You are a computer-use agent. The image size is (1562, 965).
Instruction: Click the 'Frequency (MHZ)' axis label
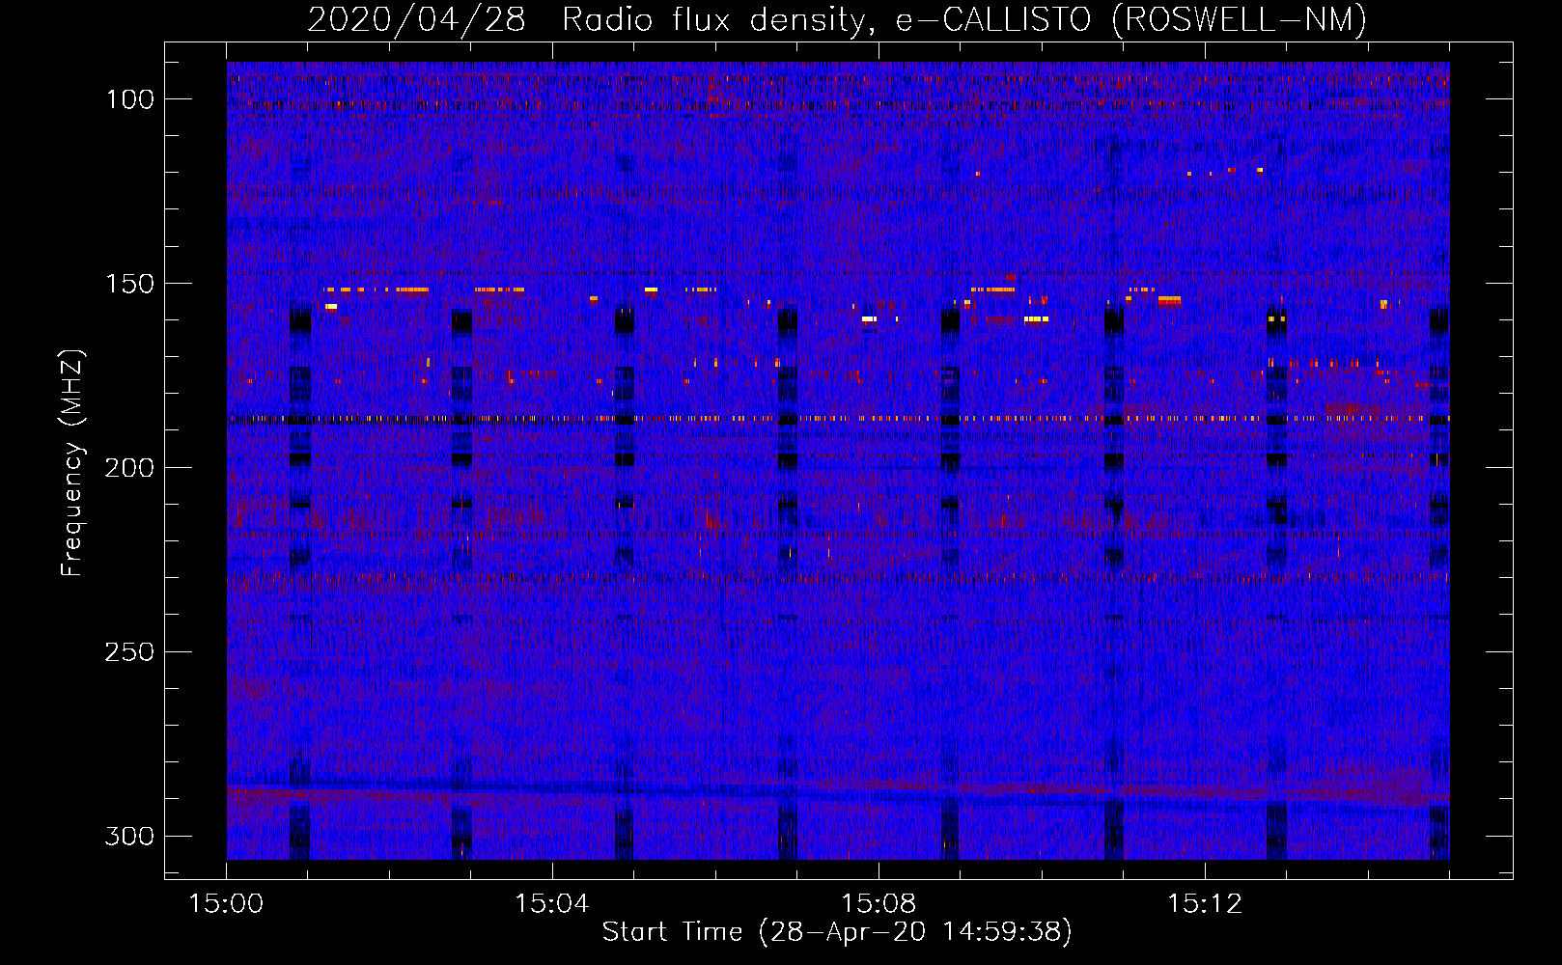(72, 462)
